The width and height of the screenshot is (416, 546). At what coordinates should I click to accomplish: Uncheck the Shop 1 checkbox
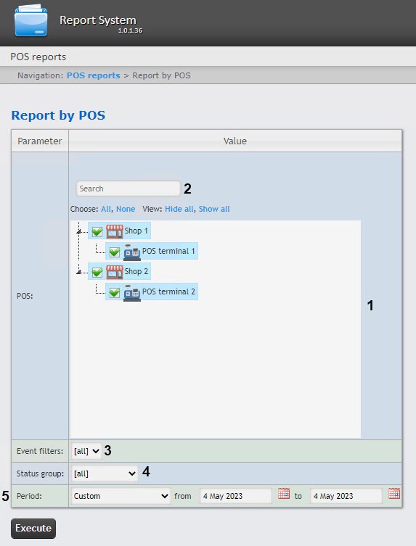pos(97,231)
